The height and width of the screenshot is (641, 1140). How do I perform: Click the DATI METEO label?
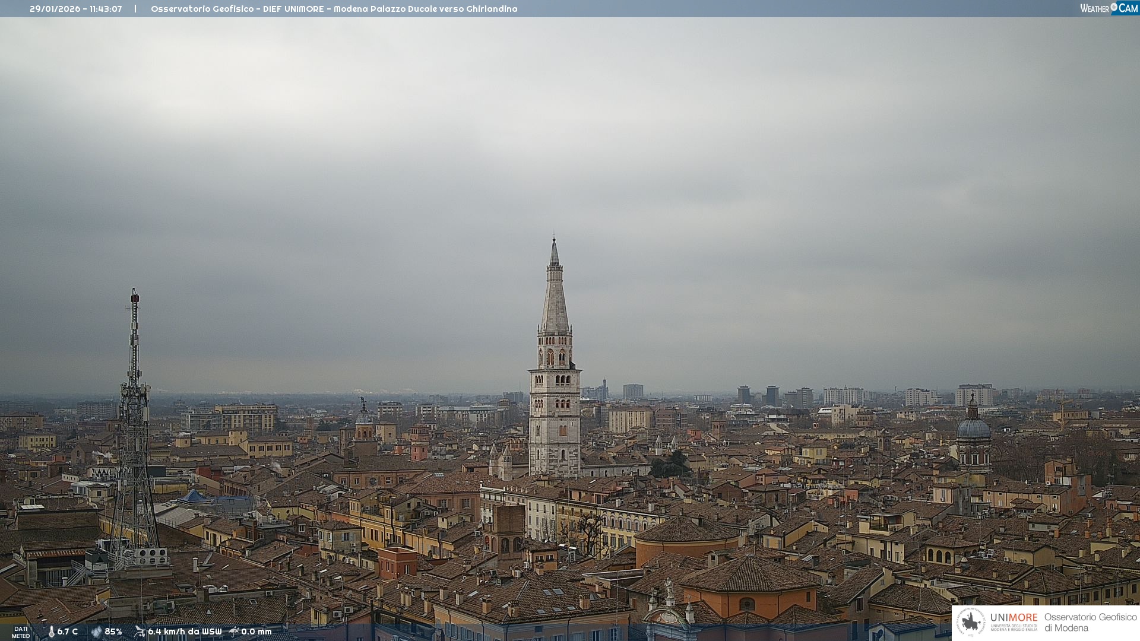click(x=21, y=632)
